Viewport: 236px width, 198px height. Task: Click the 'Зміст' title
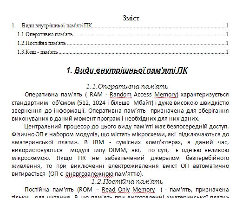131,18
